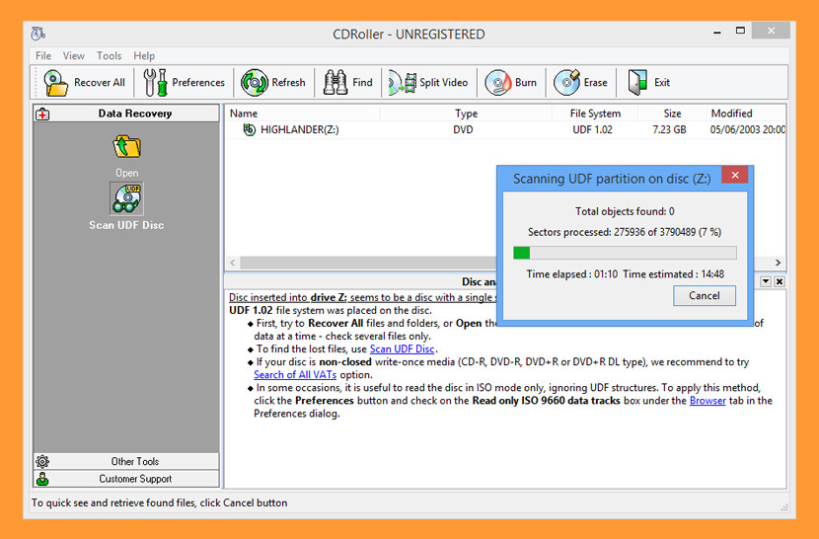Sort by the File System column header

pyautogui.click(x=595, y=114)
